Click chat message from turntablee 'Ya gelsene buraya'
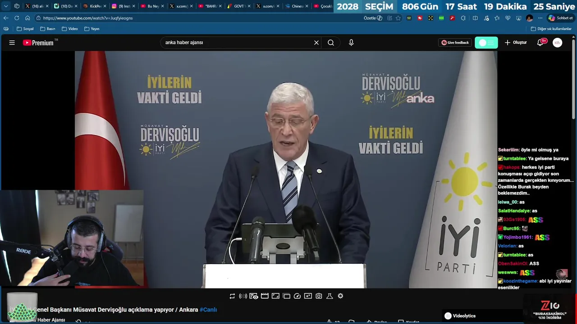 [533, 158]
